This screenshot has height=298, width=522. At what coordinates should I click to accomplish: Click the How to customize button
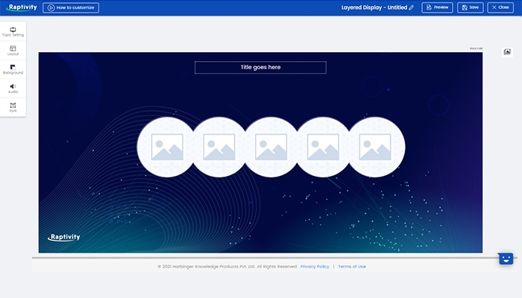coord(71,7)
